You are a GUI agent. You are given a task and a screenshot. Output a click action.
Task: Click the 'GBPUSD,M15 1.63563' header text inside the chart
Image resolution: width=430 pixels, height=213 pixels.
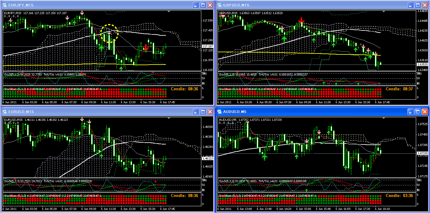click(235, 13)
